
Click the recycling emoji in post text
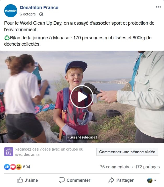(x=7, y=38)
